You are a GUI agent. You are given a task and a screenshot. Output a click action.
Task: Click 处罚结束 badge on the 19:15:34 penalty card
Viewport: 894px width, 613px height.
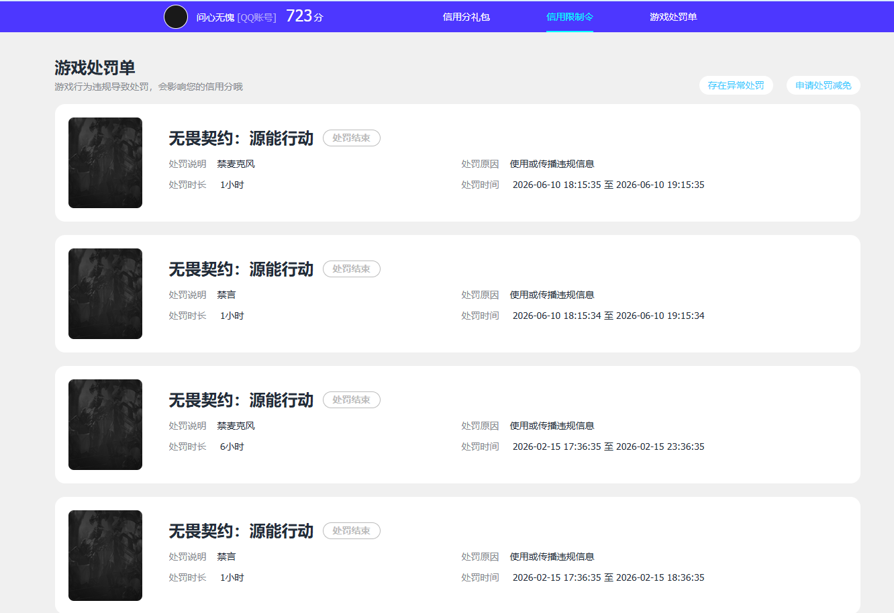click(352, 269)
